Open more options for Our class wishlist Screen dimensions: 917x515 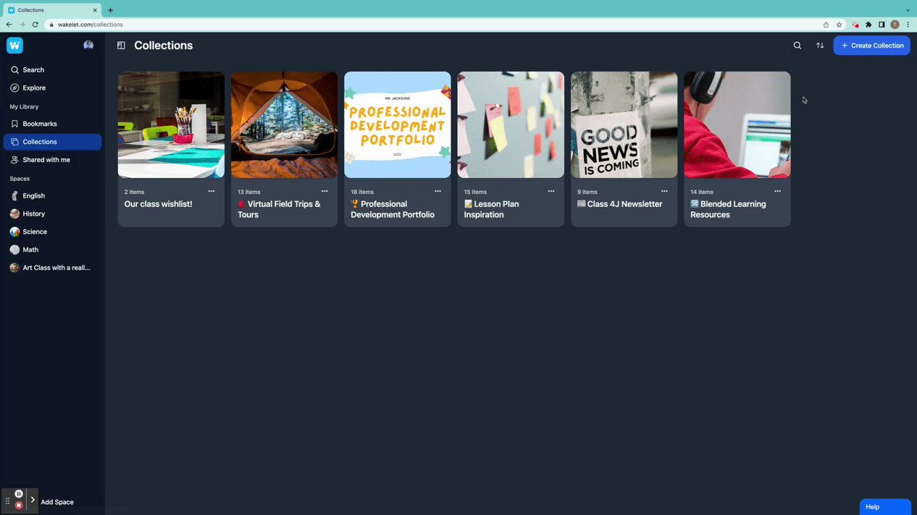point(212,192)
